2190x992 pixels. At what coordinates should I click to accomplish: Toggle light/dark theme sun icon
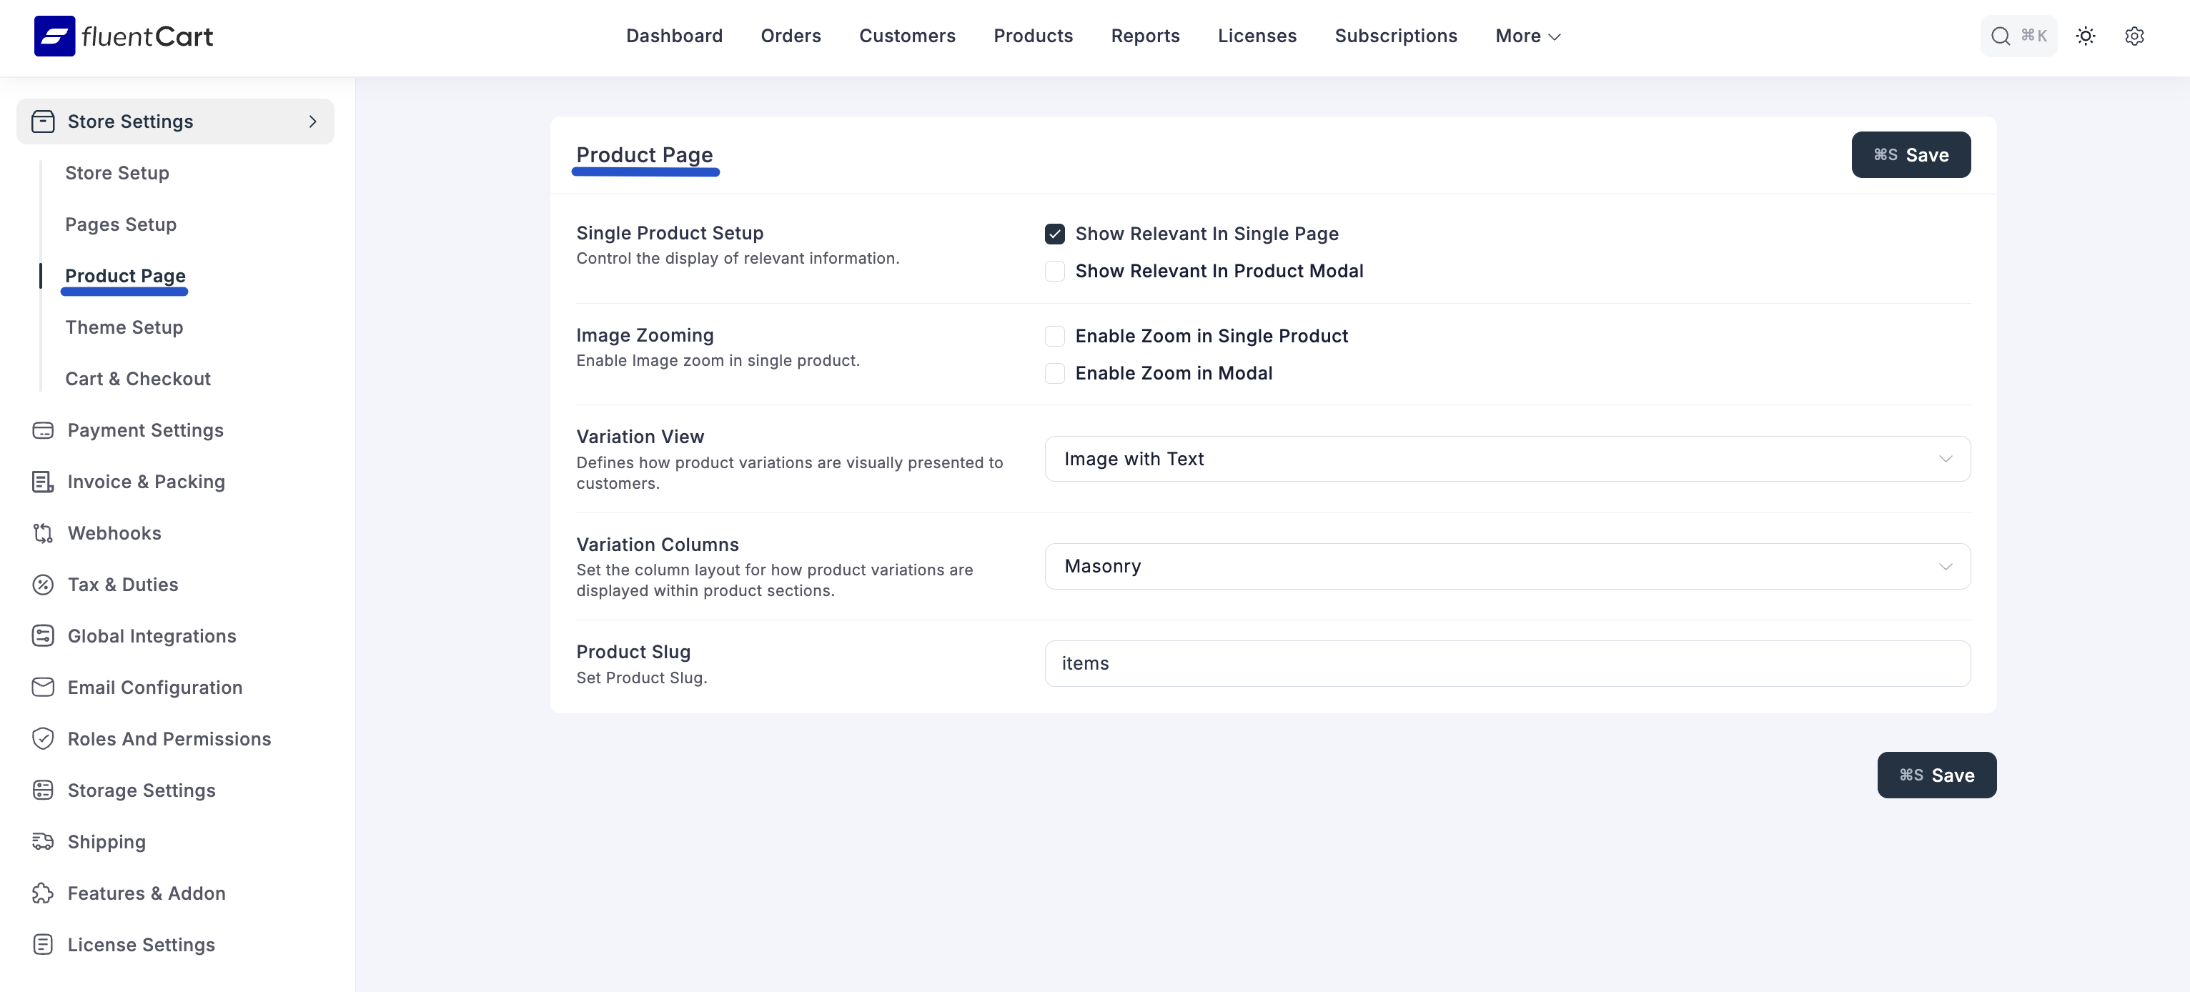(x=2085, y=36)
